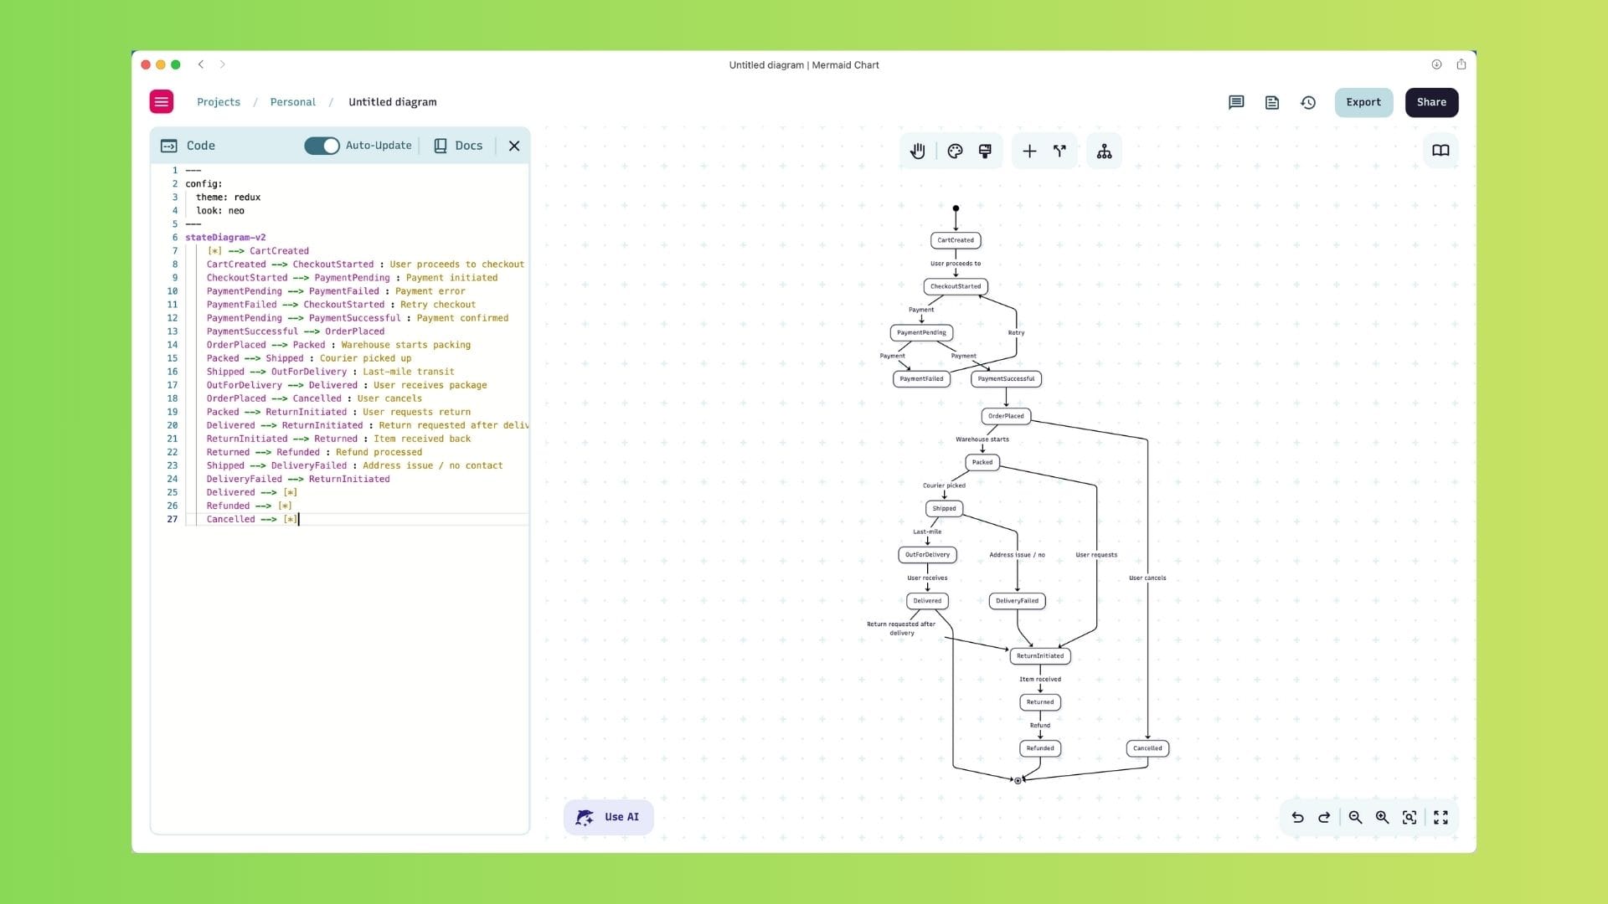Open the color palette theme picker

[955, 151]
